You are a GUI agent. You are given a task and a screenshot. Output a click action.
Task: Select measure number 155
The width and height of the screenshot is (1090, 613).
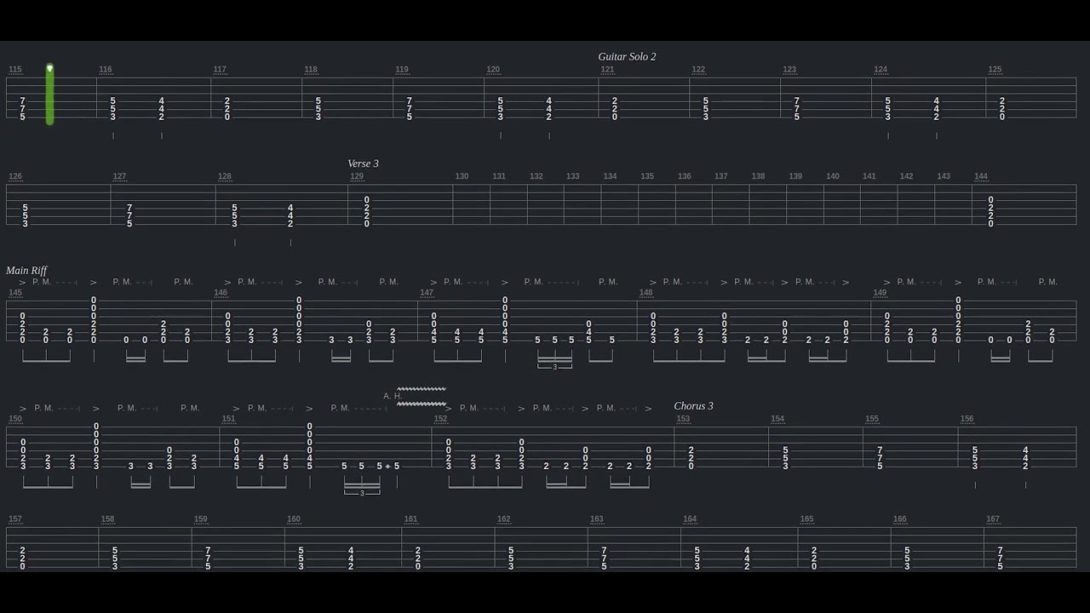pos(872,419)
